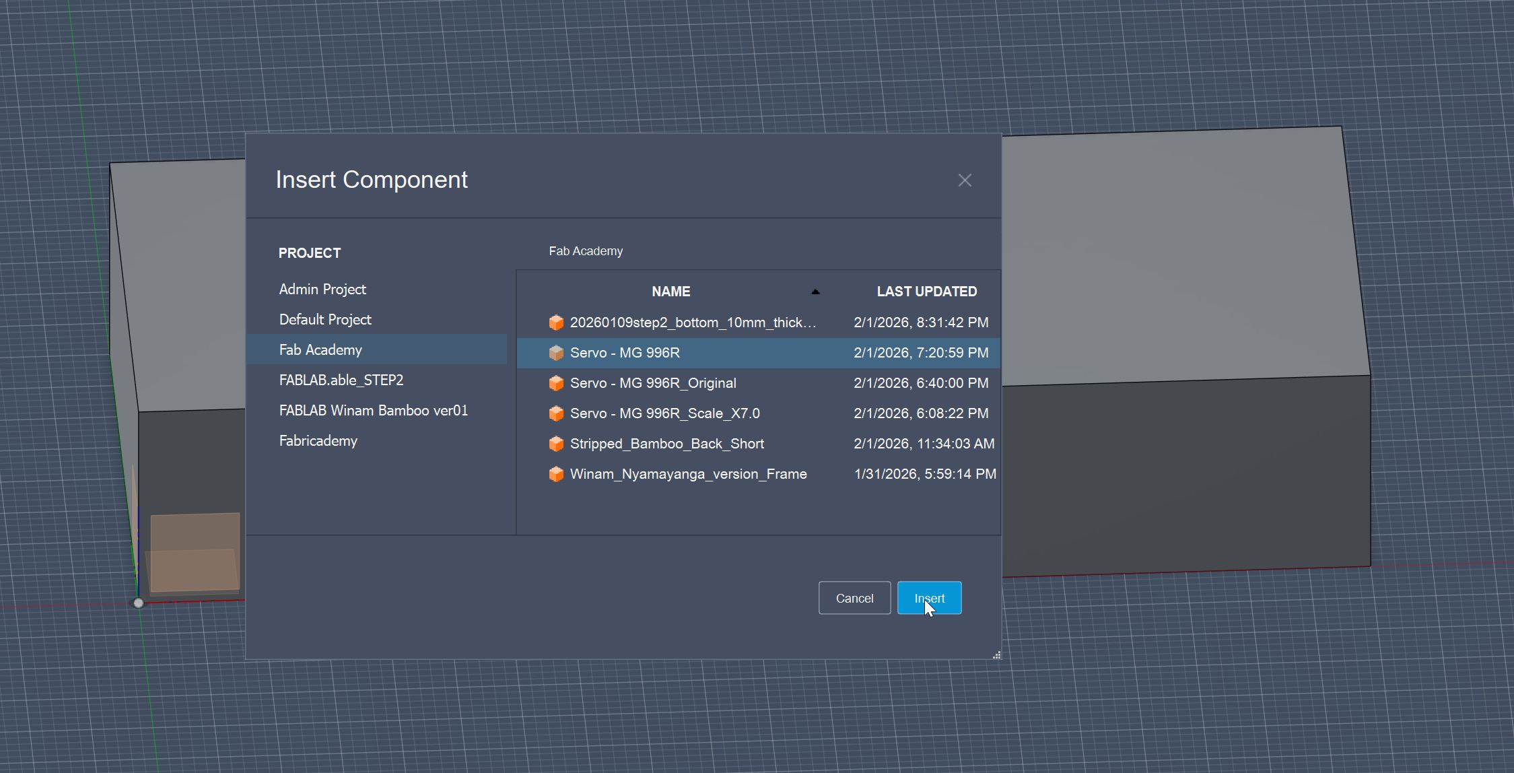Select the Stripped_Bamboo_Back_Short file row
This screenshot has height=773, width=1514.
667,444
